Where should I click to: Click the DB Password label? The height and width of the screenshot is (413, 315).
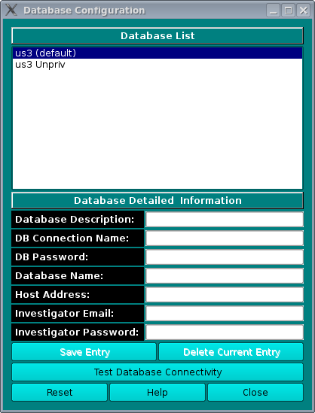point(78,257)
